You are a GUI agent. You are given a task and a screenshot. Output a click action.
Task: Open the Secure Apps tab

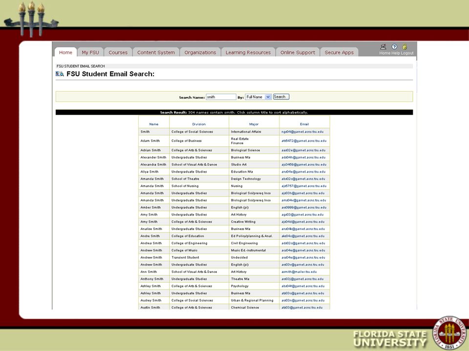(x=339, y=52)
